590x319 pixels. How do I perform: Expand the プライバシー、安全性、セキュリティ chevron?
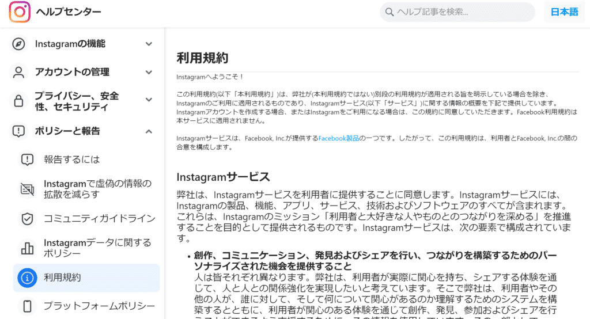click(x=149, y=101)
